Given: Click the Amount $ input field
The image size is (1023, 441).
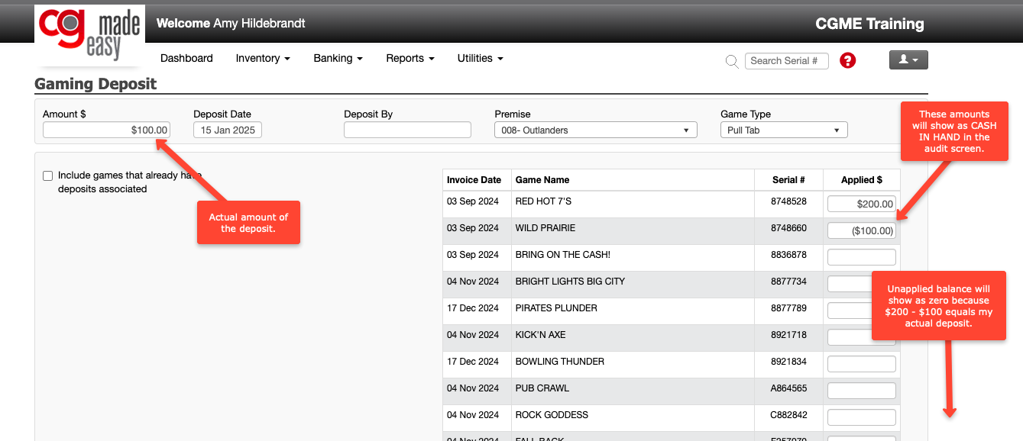Looking at the screenshot, I should 106,130.
